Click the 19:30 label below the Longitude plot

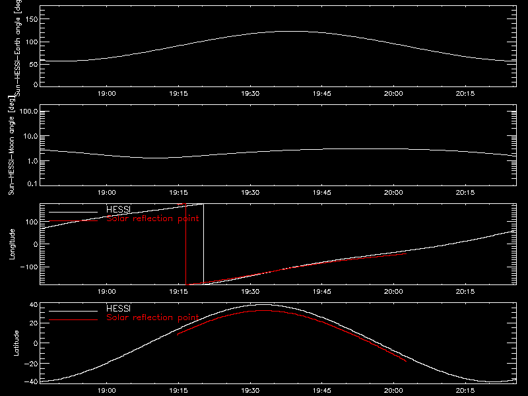click(x=250, y=292)
